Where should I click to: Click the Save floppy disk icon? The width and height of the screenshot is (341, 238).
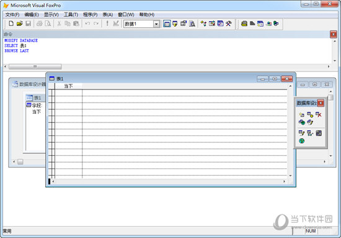[29, 24]
